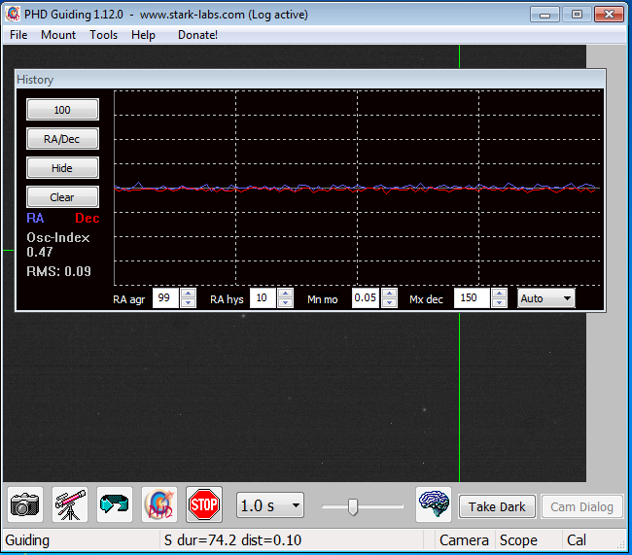The height and width of the screenshot is (555, 632).
Task: Click the Mn mo input field showing 0.05
Action: click(x=366, y=298)
